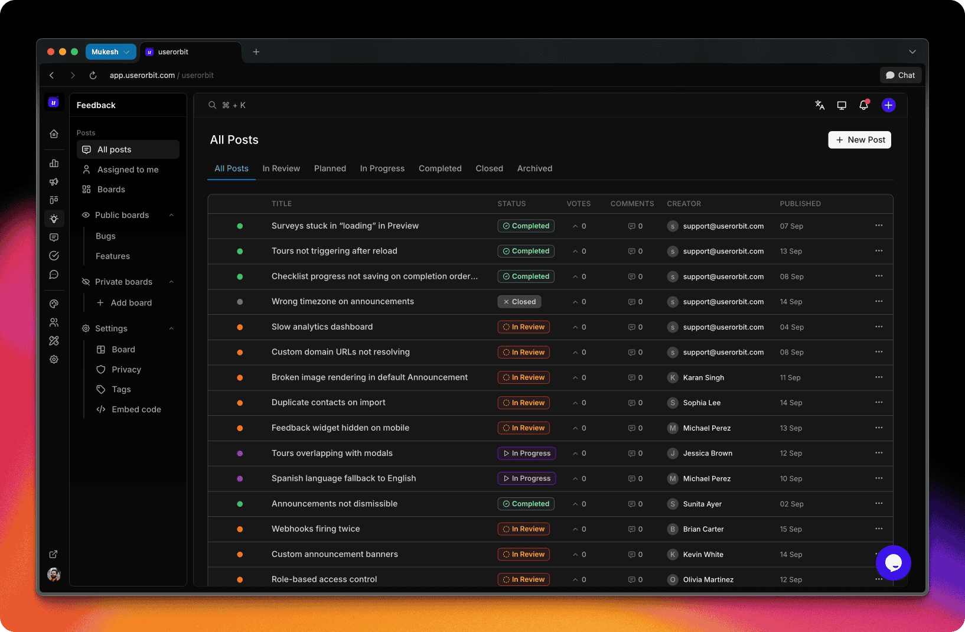Open the home icon in left rail
The image size is (965, 632).
tap(54, 134)
